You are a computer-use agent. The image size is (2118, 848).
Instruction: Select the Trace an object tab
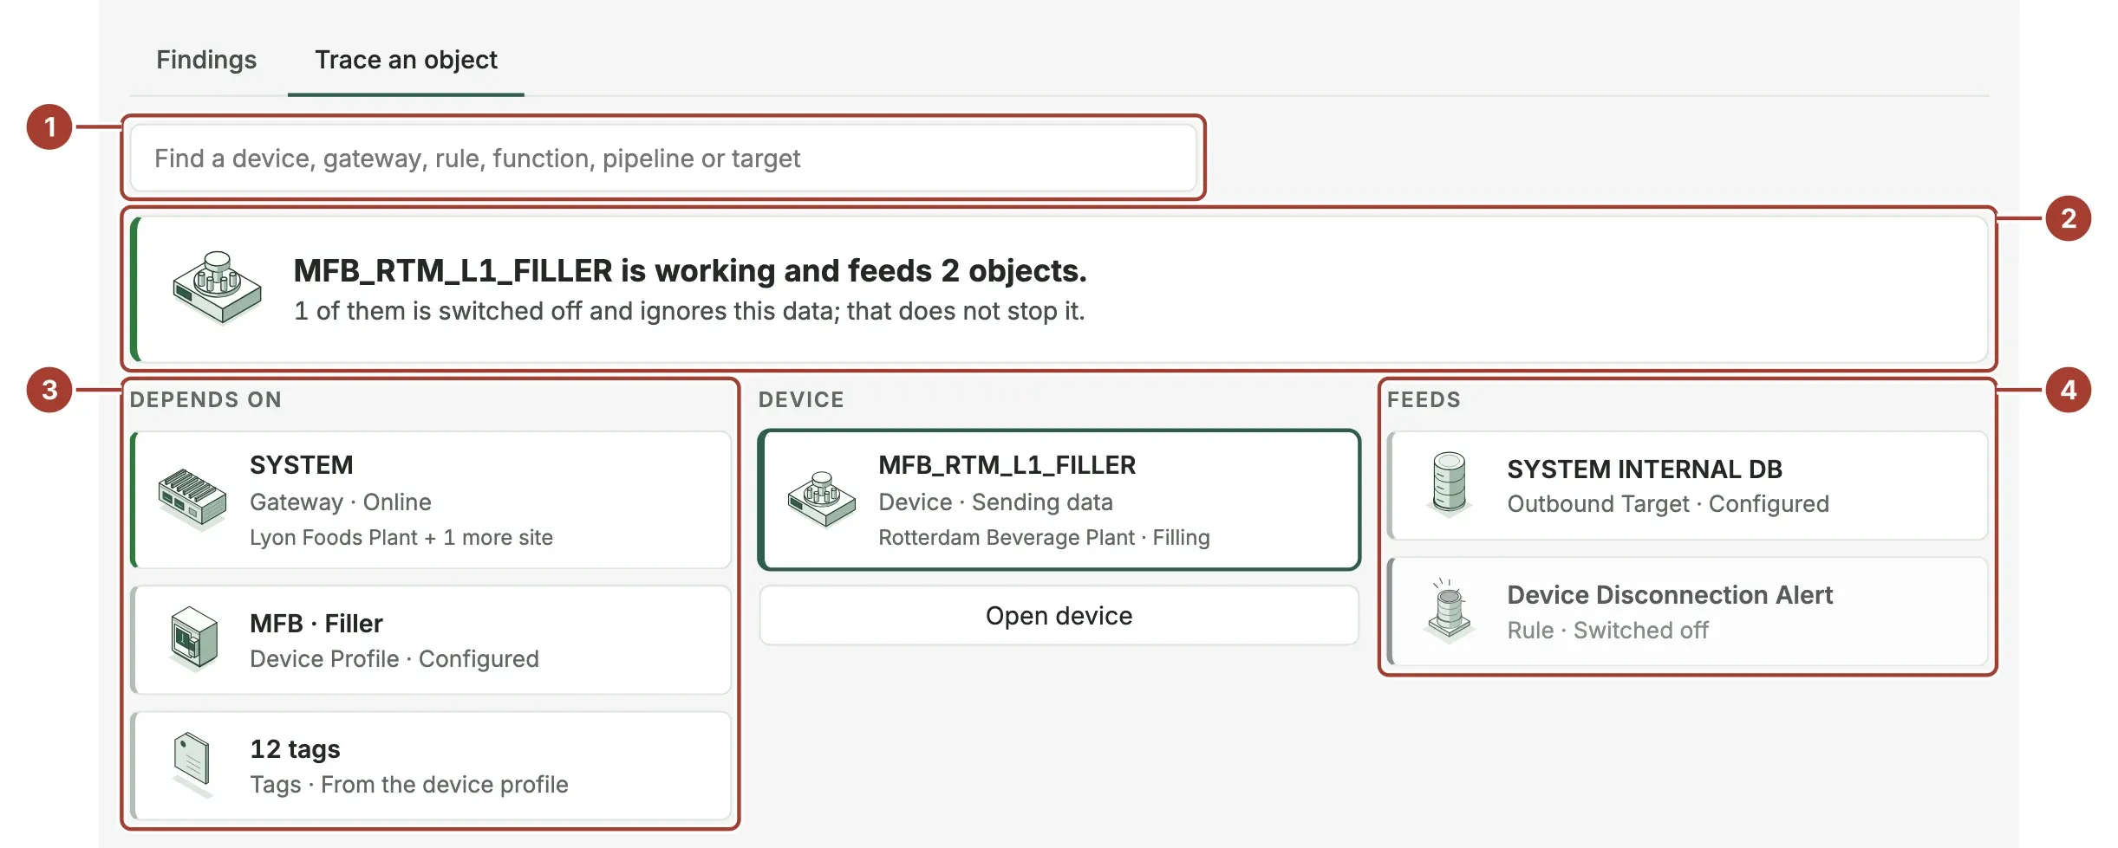(x=406, y=60)
